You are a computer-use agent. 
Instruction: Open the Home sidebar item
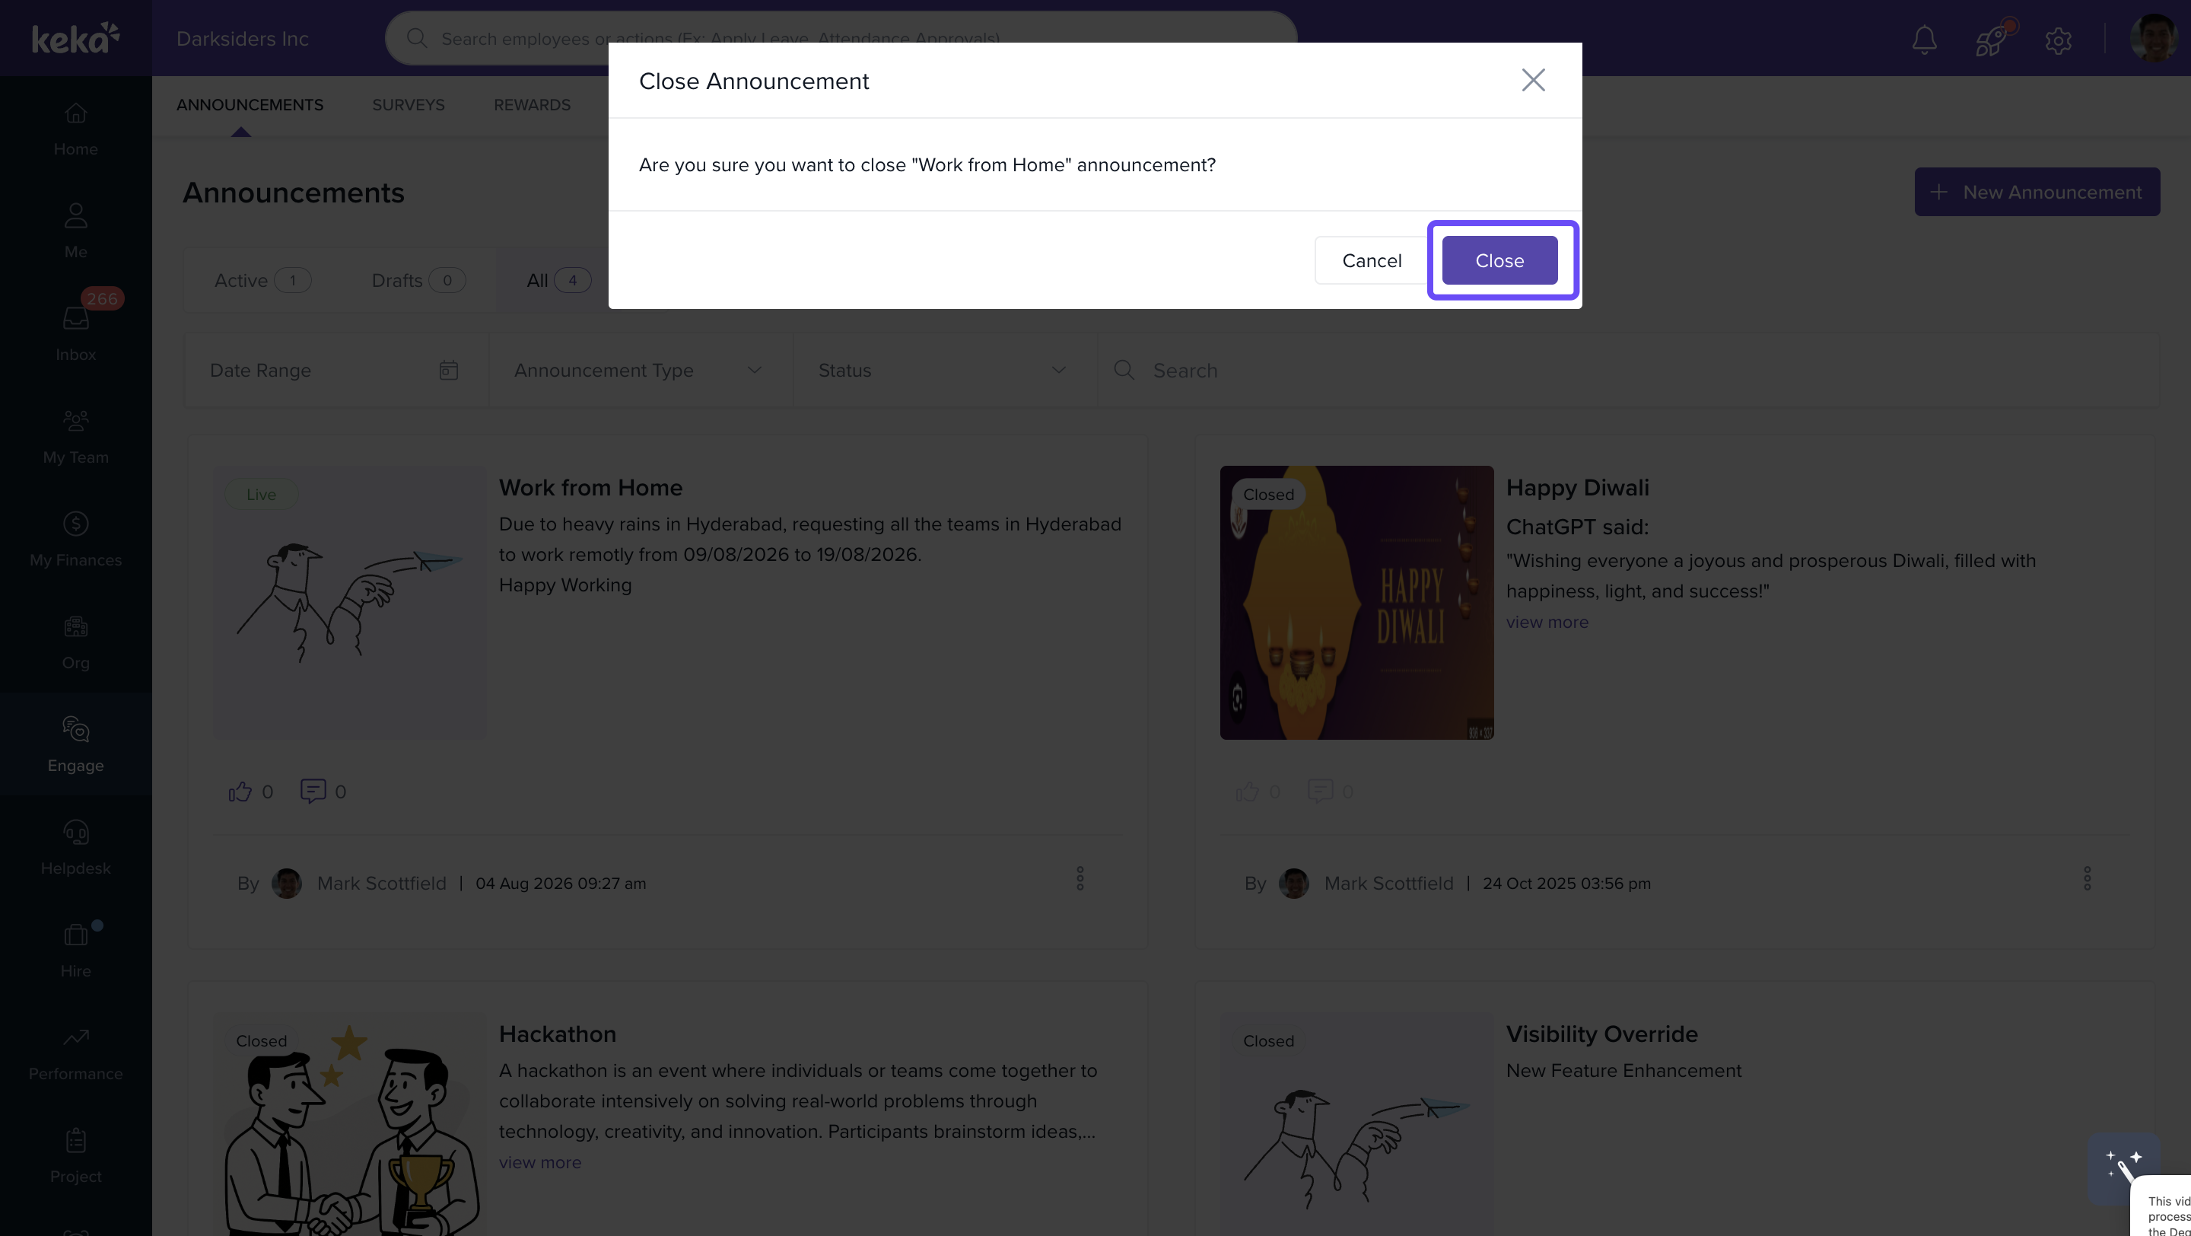click(76, 129)
